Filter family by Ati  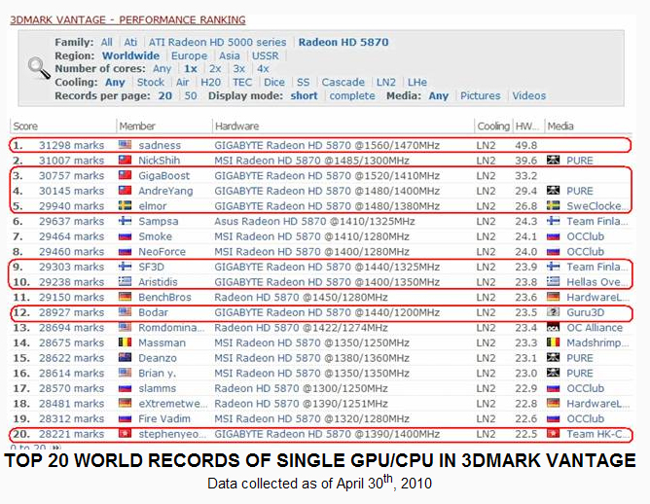130,42
